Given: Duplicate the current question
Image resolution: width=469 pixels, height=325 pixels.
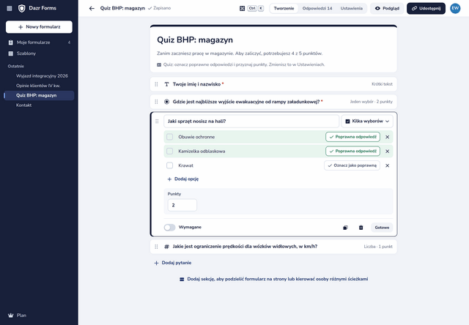Looking at the screenshot, I should coord(345,228).
